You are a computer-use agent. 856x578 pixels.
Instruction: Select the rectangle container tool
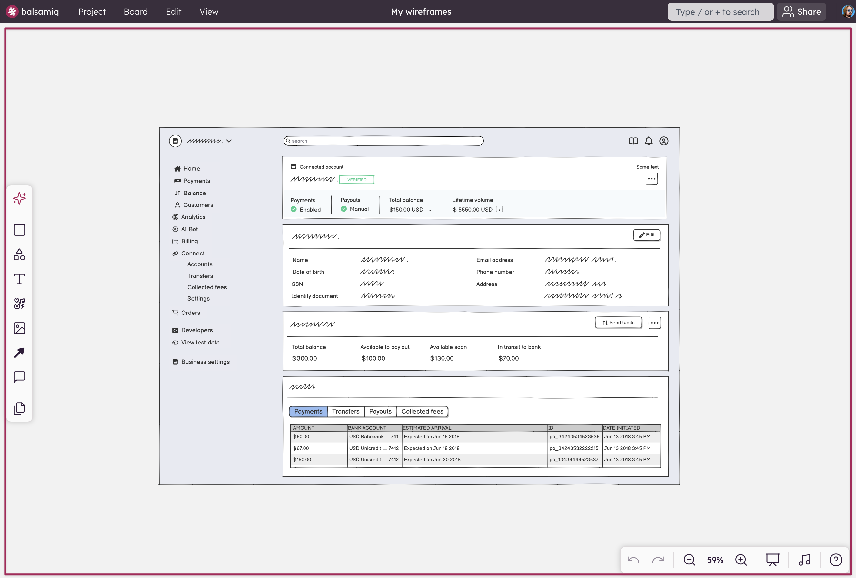pos(19,230)
